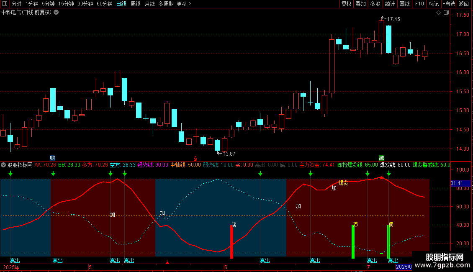Click the 复权 adjustment button

pos(346,4)
